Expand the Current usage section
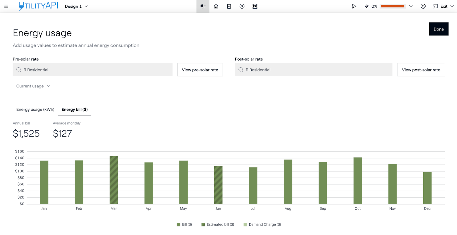This screenshot has width=457, height=235. click(x=33, y=86)
